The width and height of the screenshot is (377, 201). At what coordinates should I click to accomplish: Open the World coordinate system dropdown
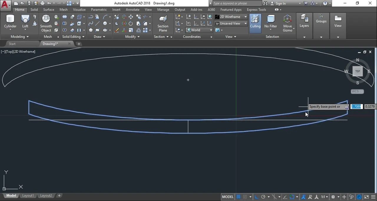click(x=199, y=30)
